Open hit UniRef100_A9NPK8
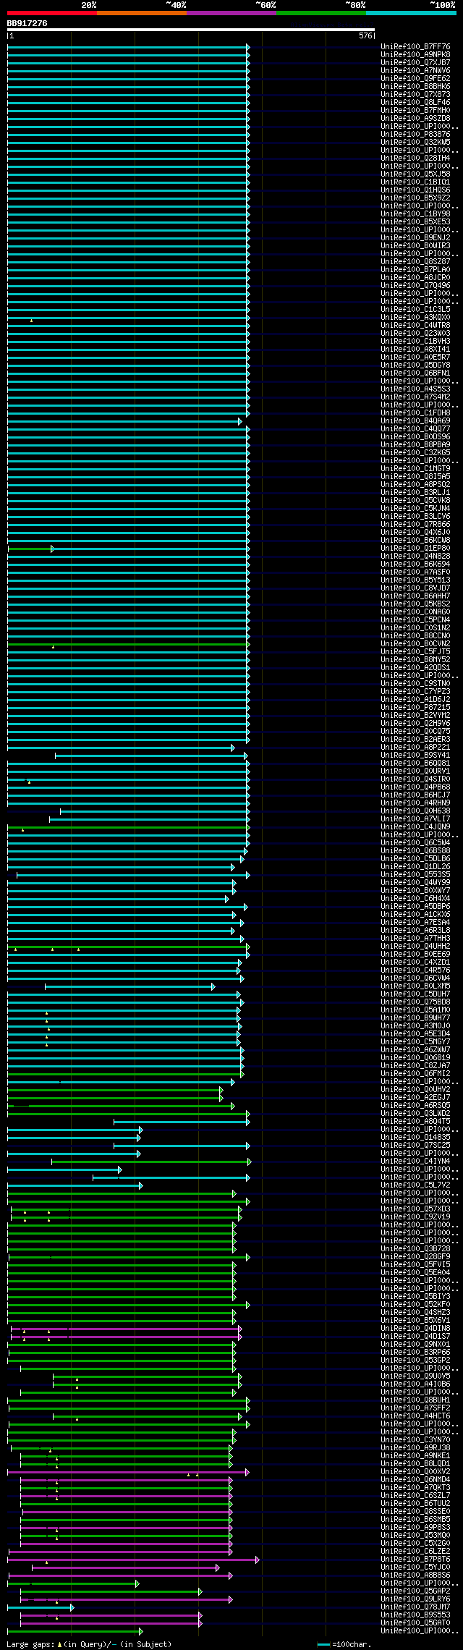Viewport: 463px width, 1650px height. coord(415,54)
